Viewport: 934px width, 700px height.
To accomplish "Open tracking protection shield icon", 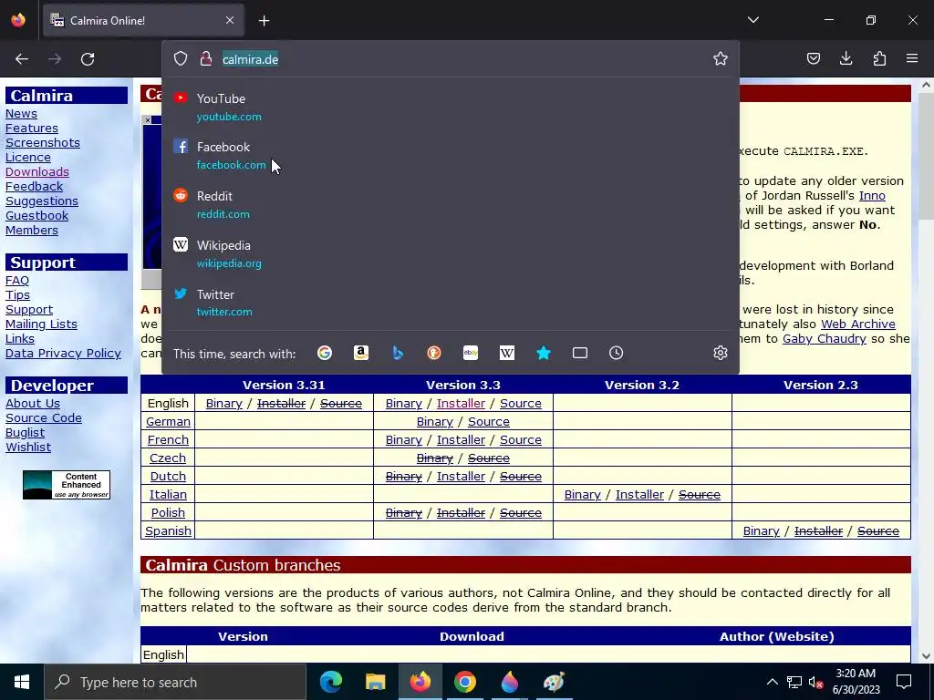I will [x=181, y=58].
